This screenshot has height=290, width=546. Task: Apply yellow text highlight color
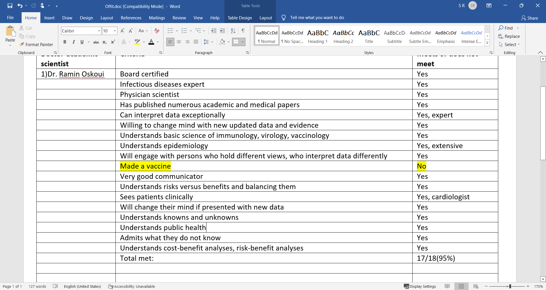137,42
